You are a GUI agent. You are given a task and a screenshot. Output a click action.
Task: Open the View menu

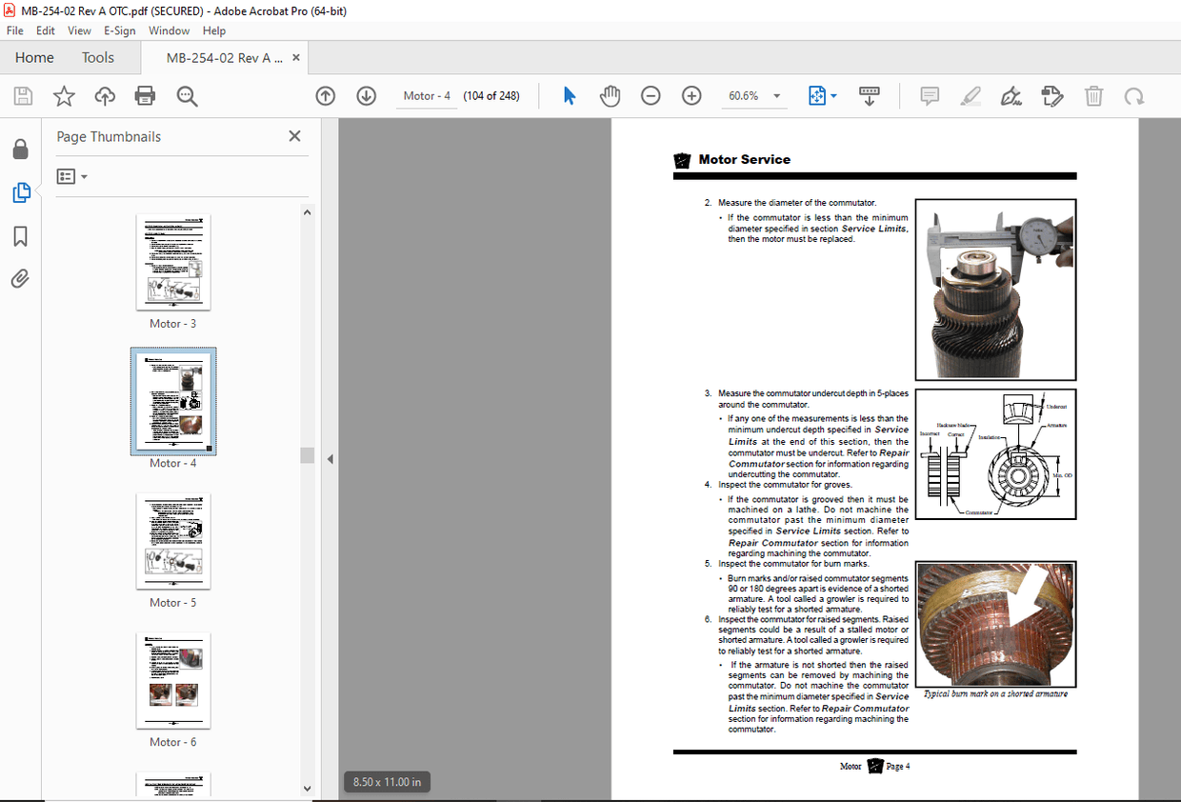coord(80,30)
